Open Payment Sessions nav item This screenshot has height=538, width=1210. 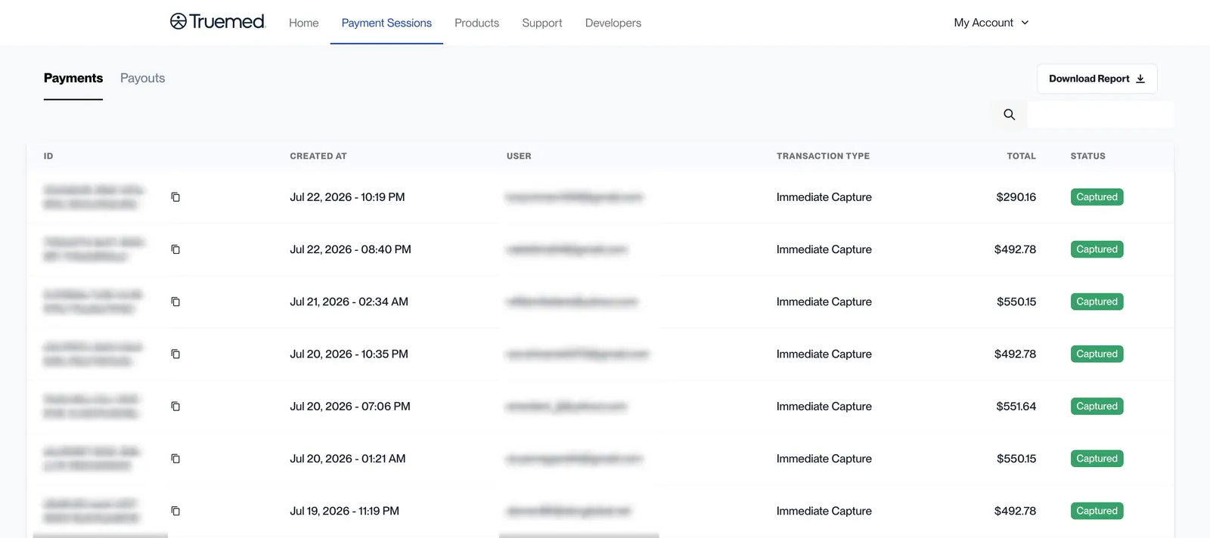coord(386,23)
